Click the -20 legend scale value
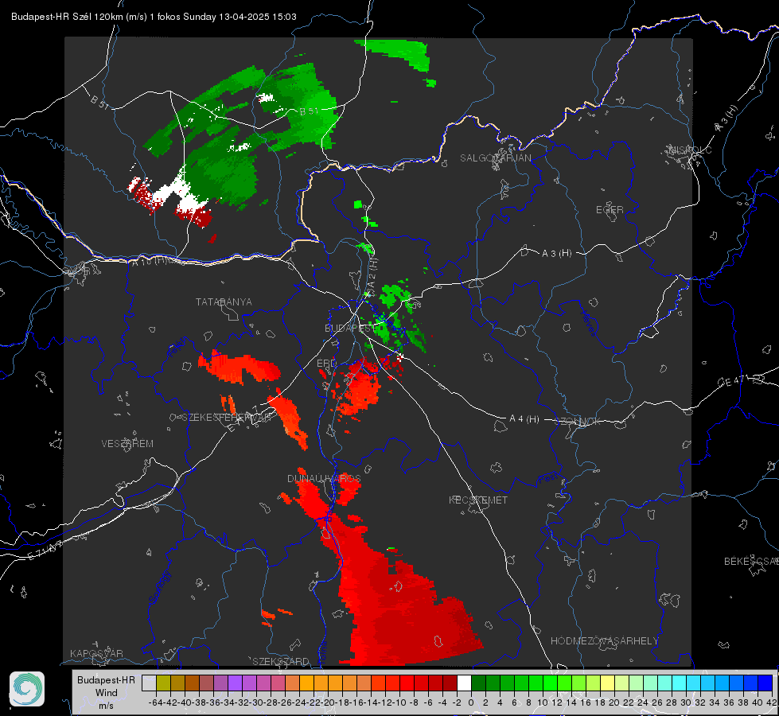779x716 pixels. point(327,702)
